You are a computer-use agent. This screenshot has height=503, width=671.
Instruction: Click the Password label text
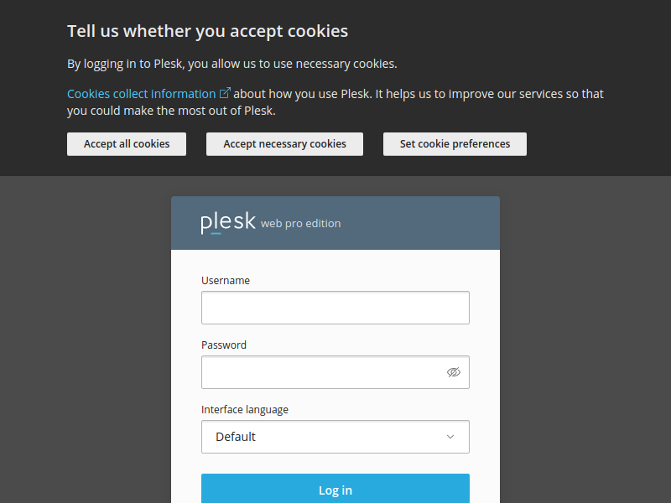pyautogui.click(x=224, y=345)
